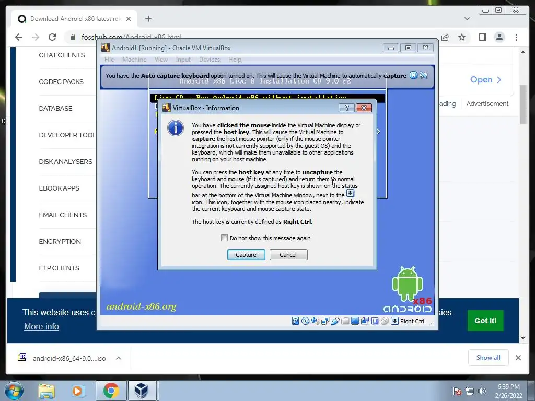The image size is (535, 401).
Task: Bookmark this page with the star icon
Action: pos(462,37)
